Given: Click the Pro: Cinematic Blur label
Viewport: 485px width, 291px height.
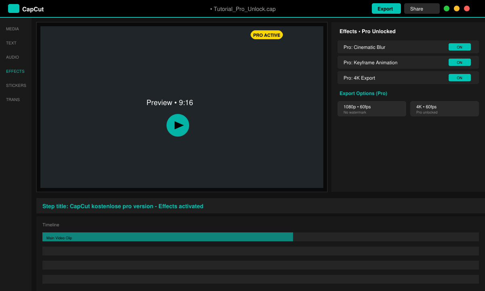Looking at the screenshot, I should (x=365, y=47).
